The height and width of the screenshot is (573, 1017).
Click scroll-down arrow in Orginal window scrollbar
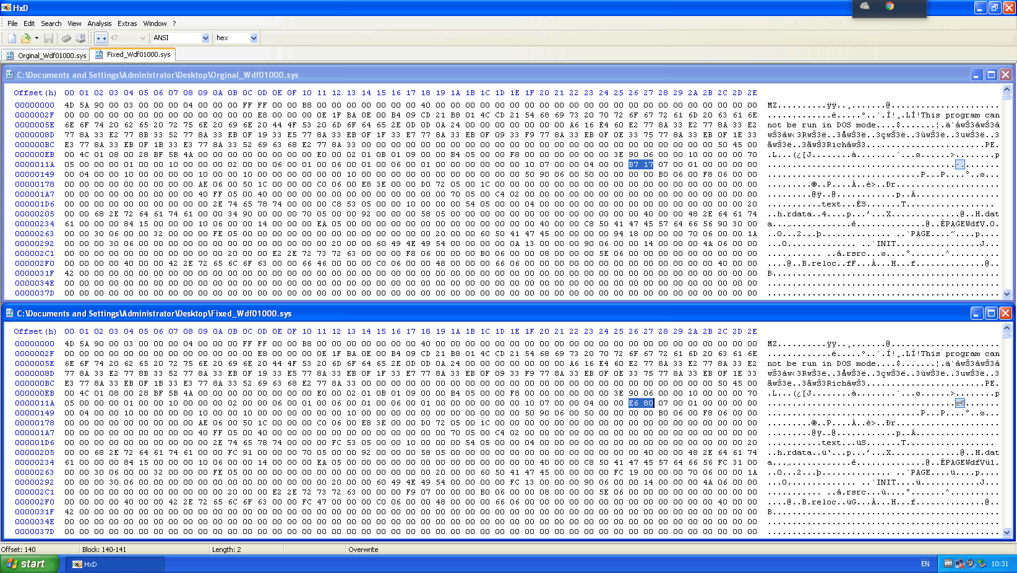click(1007, 294)
